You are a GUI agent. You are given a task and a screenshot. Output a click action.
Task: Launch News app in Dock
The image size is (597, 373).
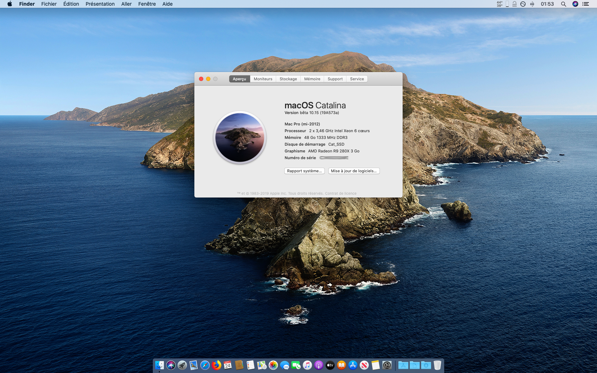(364, 365)
